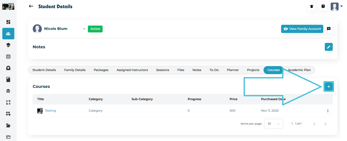Open the graduation cap sidebar icon
This screenshot has height=141, width=347.
click(8, 45)
